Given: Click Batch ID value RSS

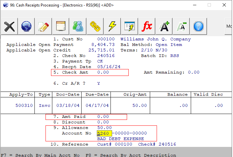Looking at the screenshot, I should click(175, 56).
